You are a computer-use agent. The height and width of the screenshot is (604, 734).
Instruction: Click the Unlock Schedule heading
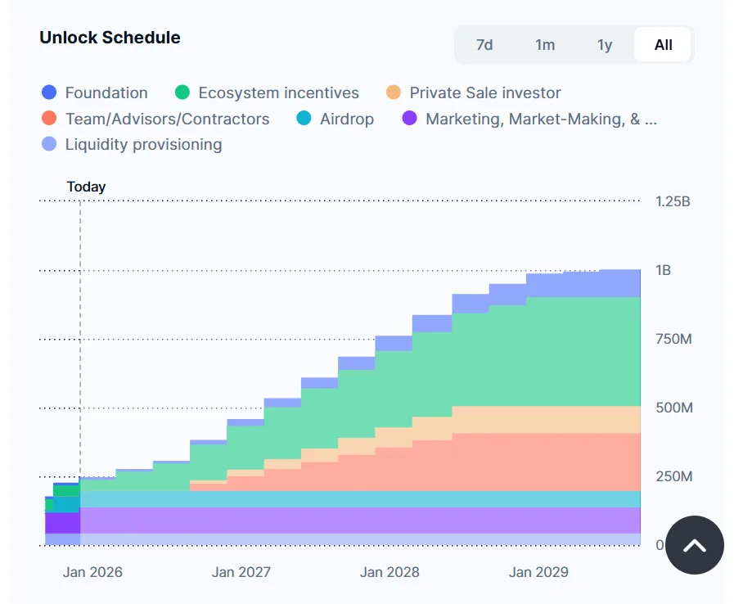pyautogui.click(x=110, y=38)
